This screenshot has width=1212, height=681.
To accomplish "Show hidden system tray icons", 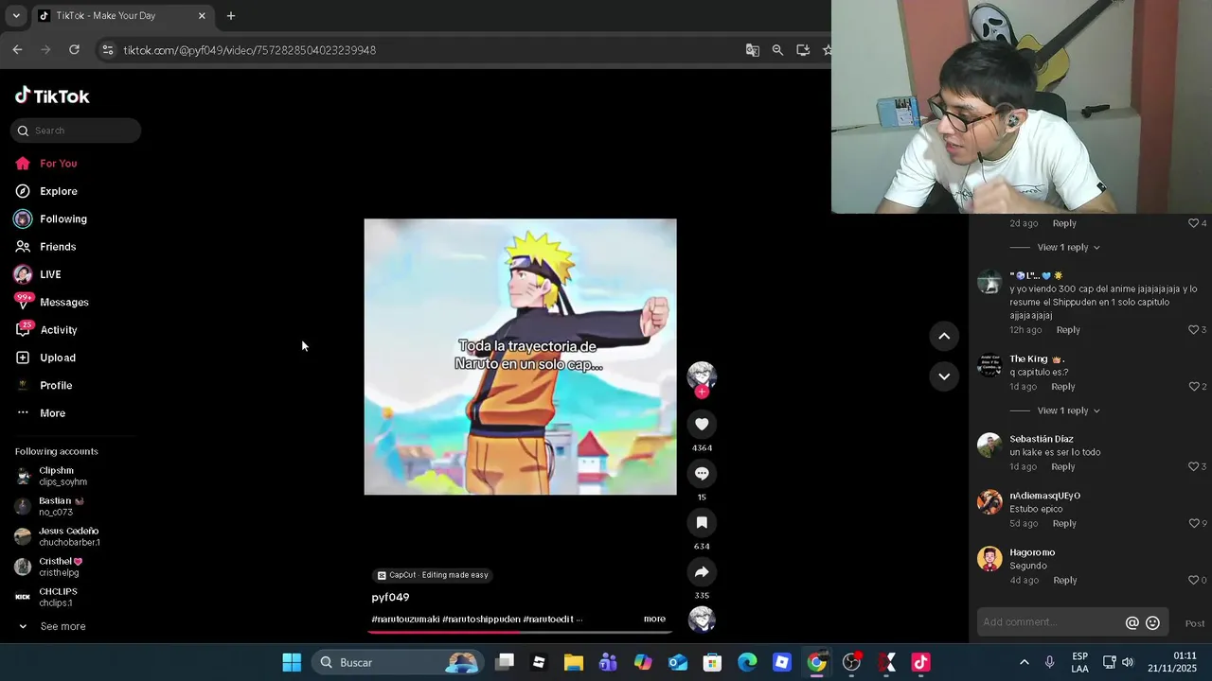I will (x=1024, y=662).
